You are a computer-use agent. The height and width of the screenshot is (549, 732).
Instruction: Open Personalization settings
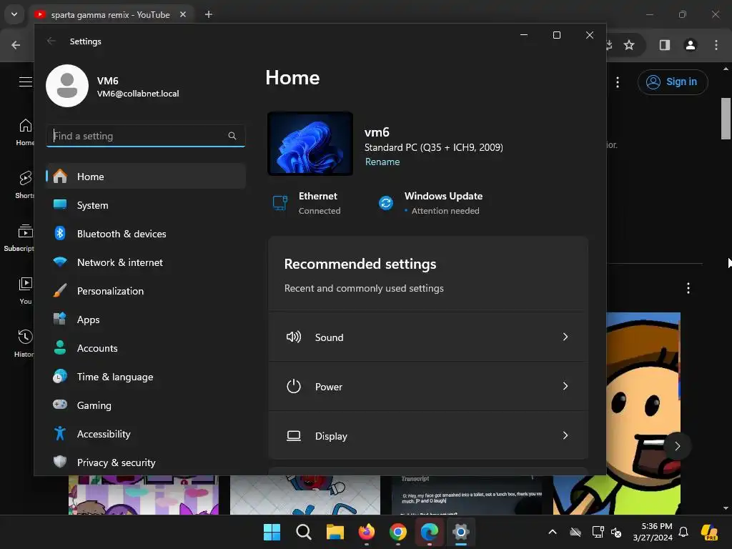pos(146,291)
